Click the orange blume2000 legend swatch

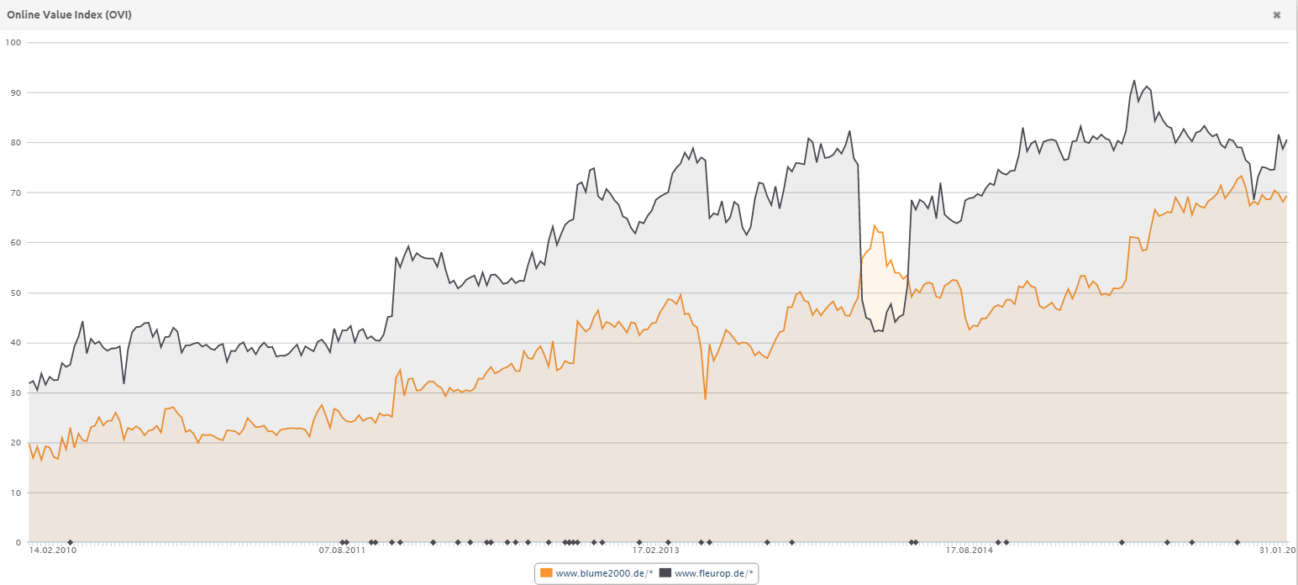547,573
